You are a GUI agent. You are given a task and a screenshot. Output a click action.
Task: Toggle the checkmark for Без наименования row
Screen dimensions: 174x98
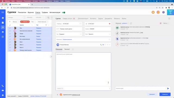[10, 39]
